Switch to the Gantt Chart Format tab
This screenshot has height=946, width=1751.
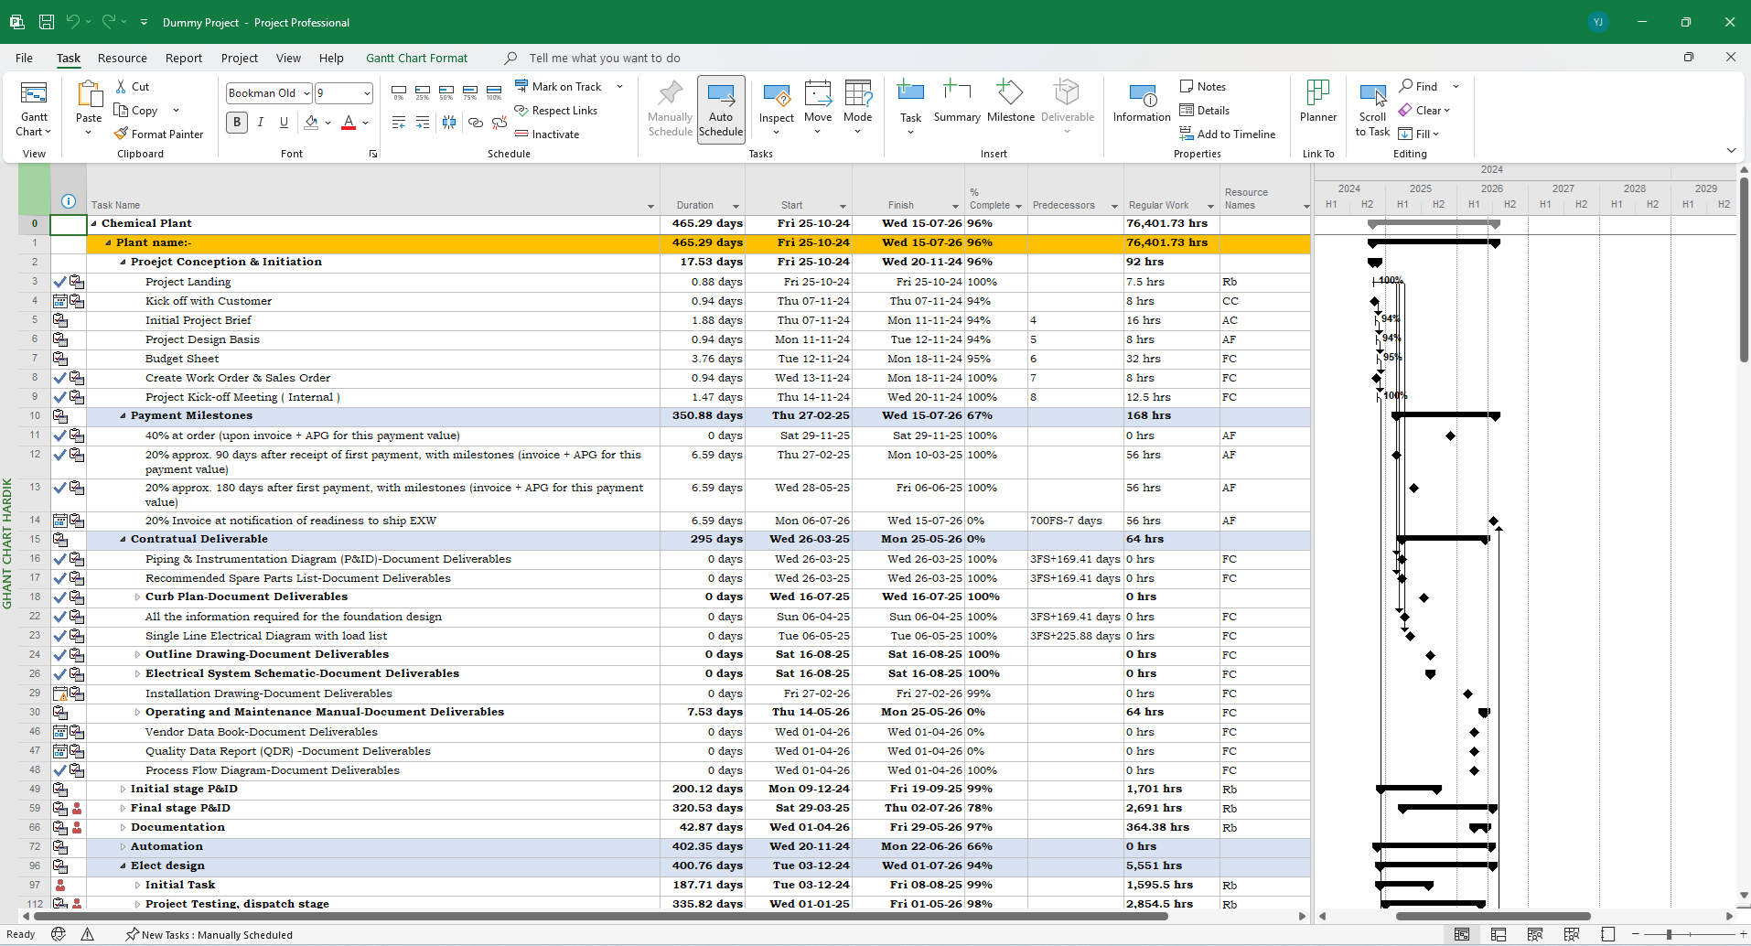pos(416,58)
